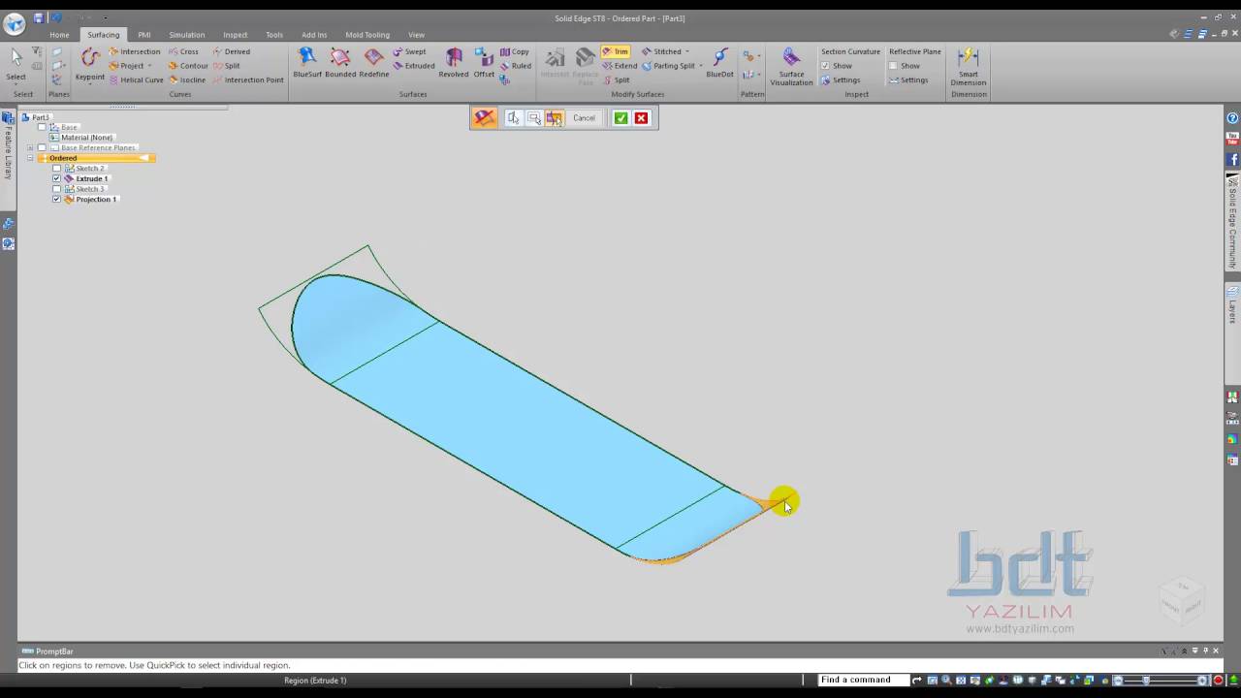This screenshot has height=698, width=1241.
Task: Reject the trim with red X button
Action: (x=641, y=118)
